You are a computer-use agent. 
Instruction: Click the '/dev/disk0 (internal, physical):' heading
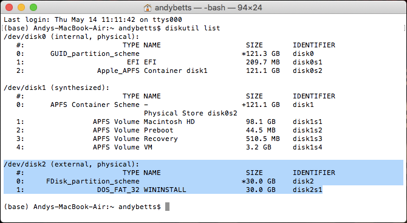pyautogui.click(x=72, y=36)
